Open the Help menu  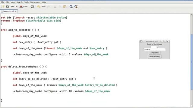(44, 2)
